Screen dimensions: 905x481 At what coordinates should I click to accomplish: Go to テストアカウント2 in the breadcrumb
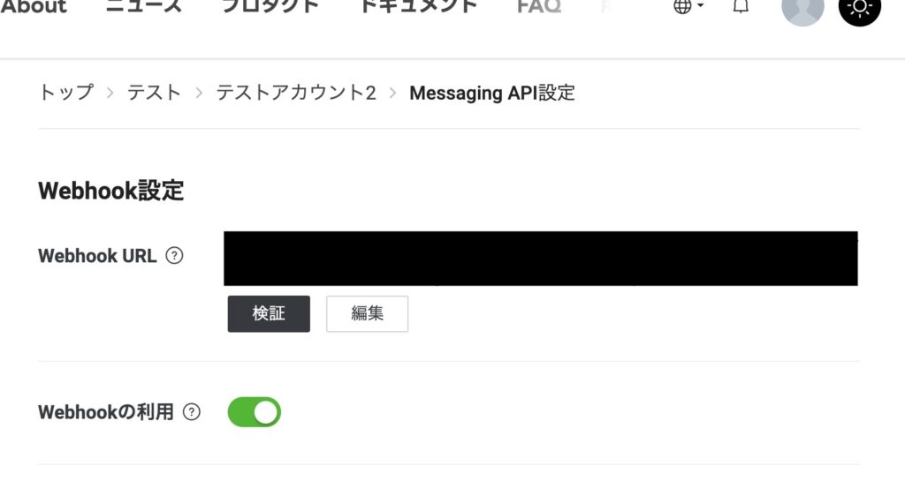(296, 93)
